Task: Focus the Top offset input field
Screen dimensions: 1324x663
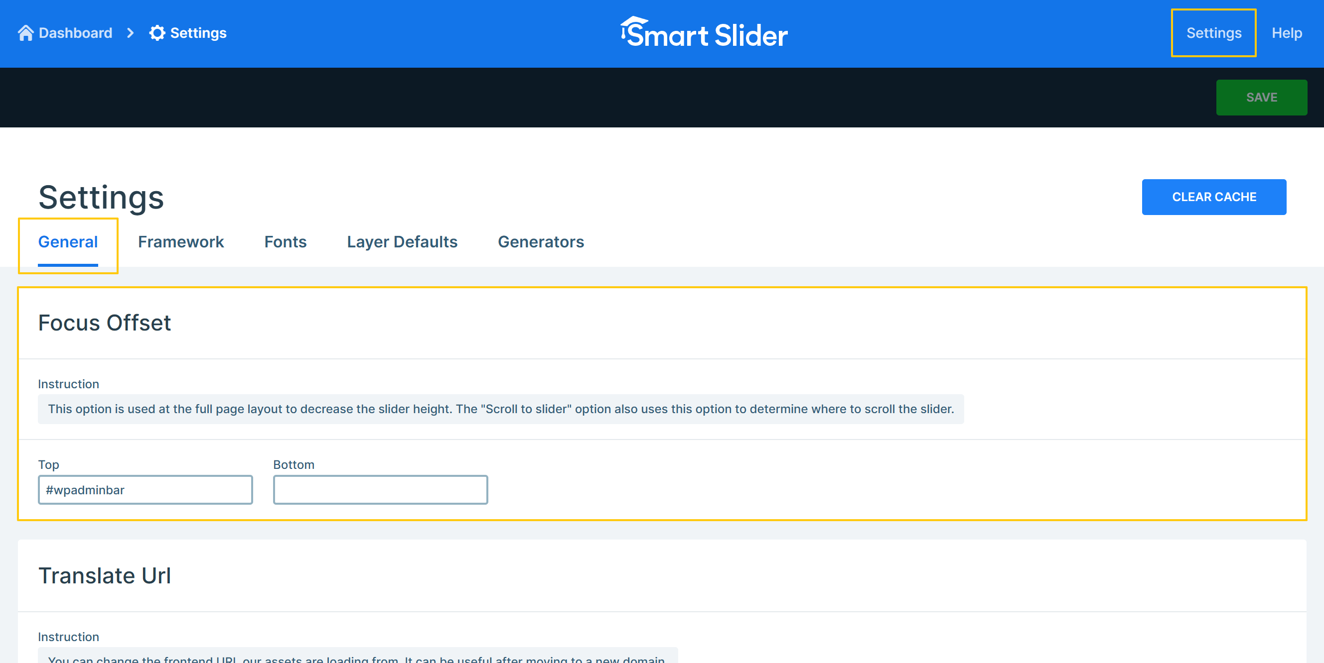Action: (x=145, y=489)
